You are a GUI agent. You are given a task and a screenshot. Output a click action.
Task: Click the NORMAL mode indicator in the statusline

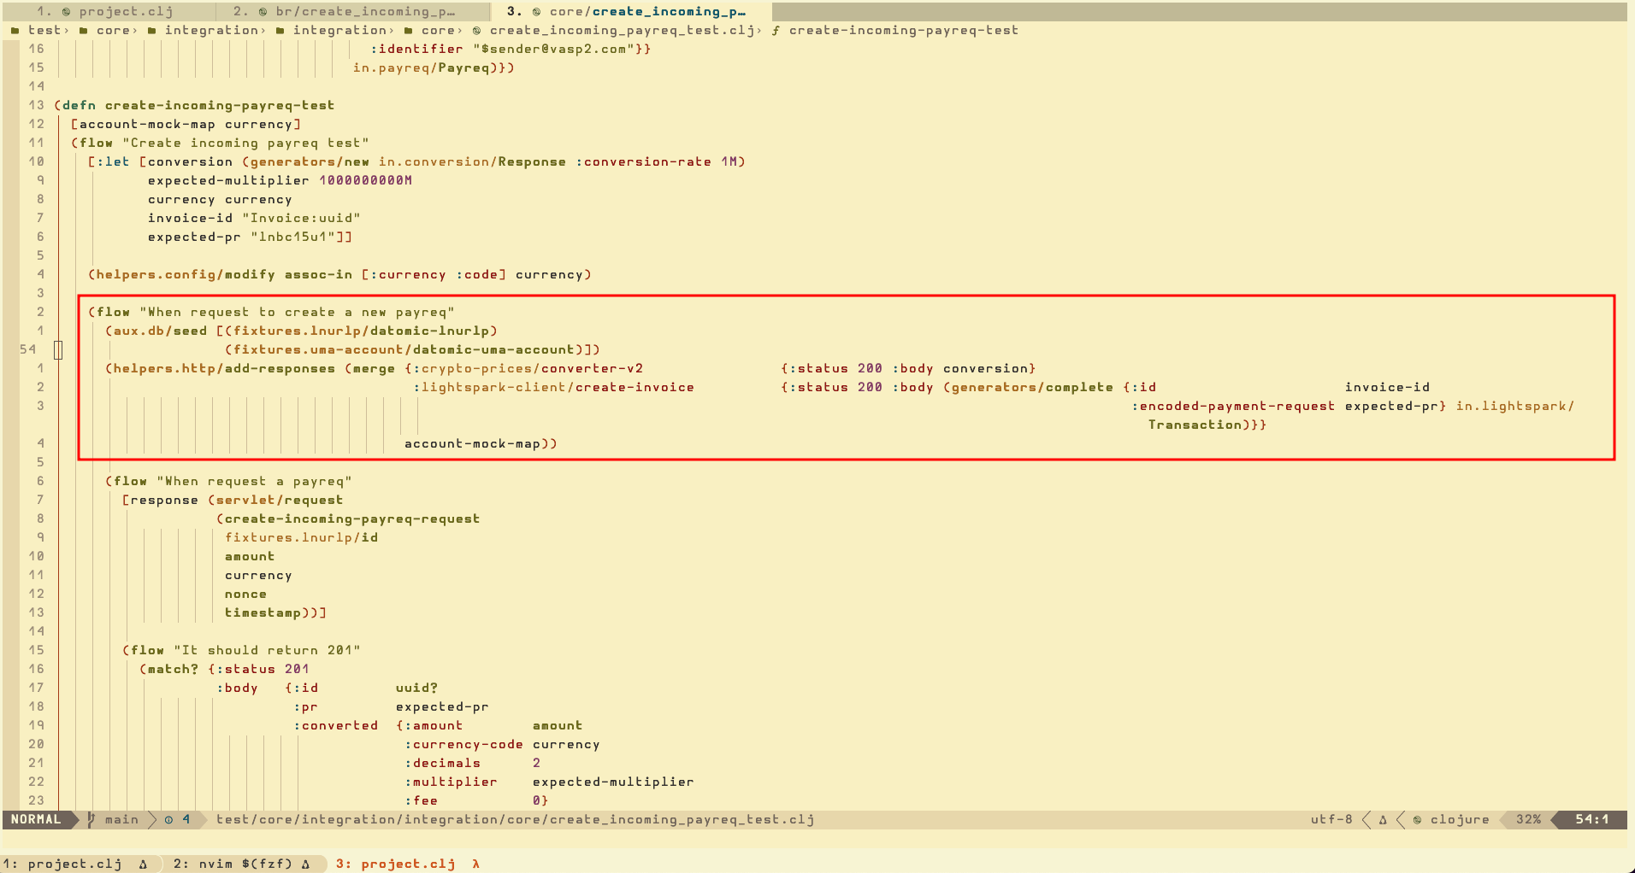pyautogui.click(x=36, y=819)
